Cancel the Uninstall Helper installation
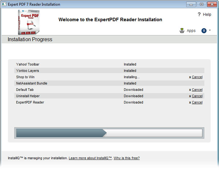This screenshot has height=170, width=219. (x=197, y=96)
